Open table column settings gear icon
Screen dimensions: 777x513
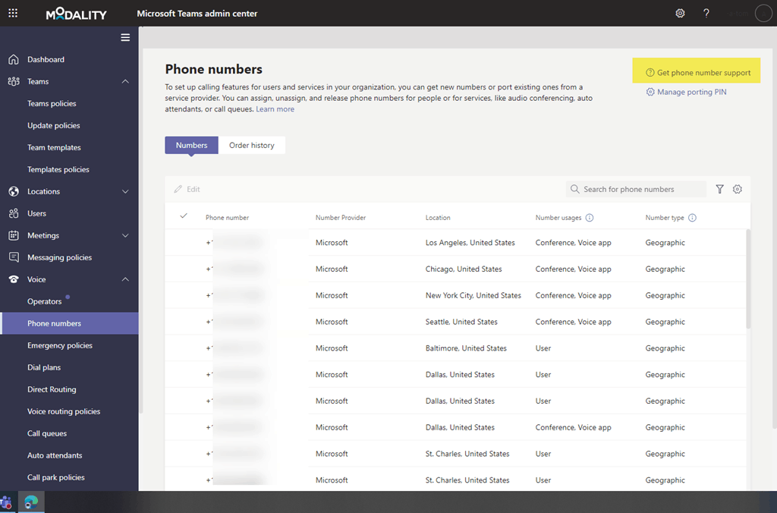737,189
